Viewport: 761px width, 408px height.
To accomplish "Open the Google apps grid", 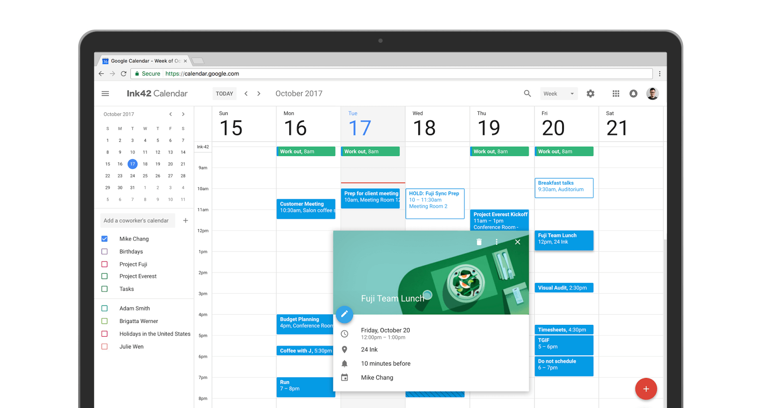I will (615, 94).
